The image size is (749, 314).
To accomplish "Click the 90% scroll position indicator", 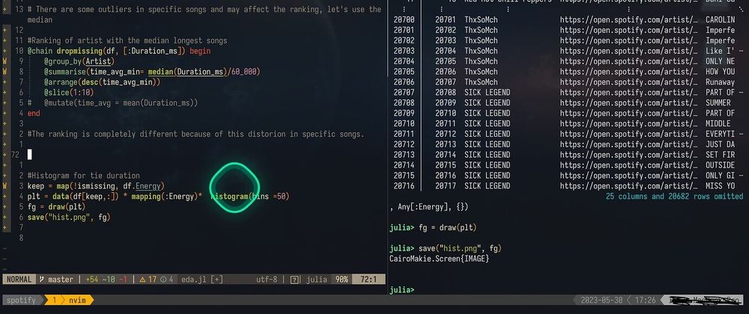I will click(342, 279).
